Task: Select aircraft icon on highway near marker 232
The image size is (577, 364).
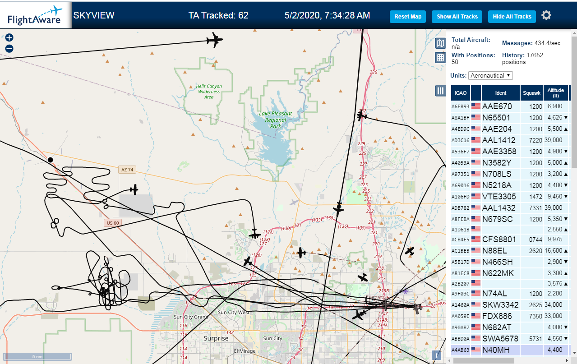Action: [x=361, y=115]
